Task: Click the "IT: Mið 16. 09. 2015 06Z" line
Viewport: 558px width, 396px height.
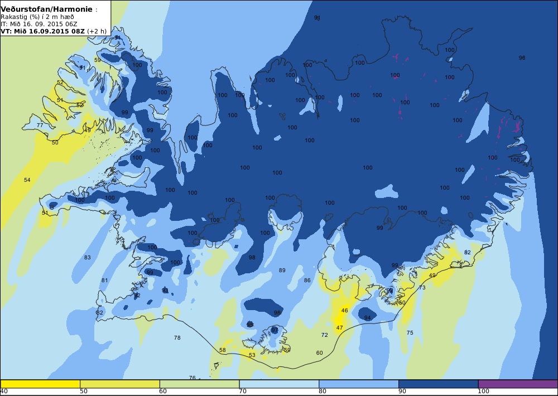Action: click(x=39, y=24)
